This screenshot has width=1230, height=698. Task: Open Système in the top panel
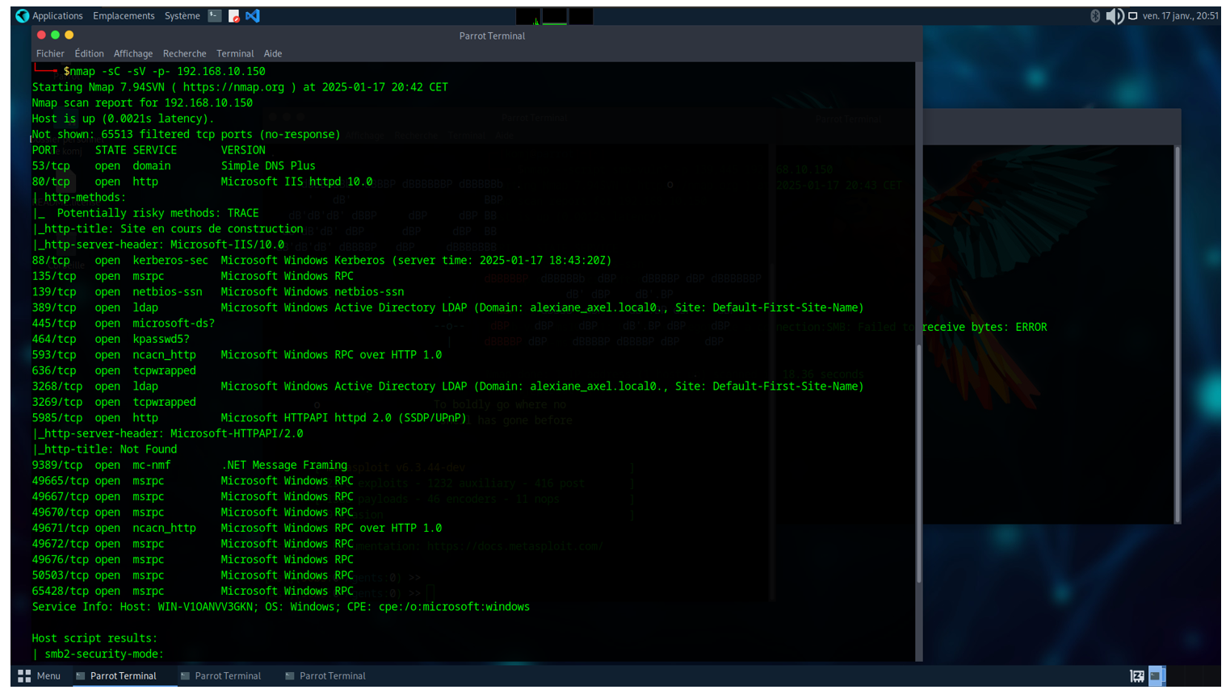coord(182,15)
